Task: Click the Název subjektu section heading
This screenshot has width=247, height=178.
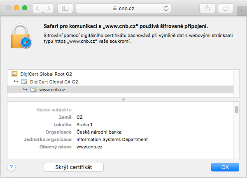Action: point(54,110)
